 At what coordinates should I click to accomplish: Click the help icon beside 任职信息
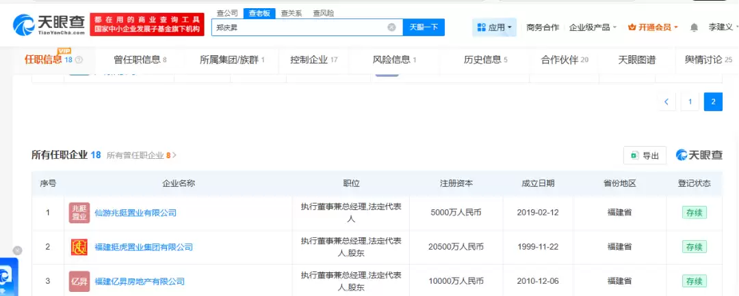79,60
